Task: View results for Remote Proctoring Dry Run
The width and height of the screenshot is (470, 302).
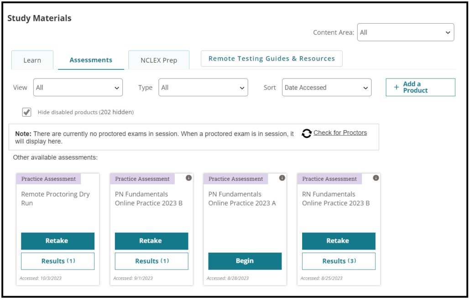Action: click(57, 261)
